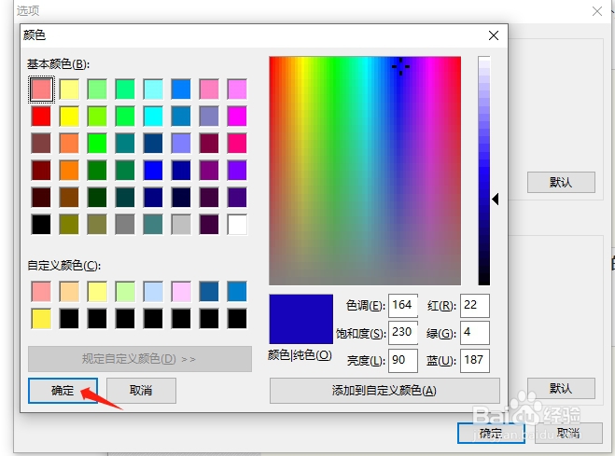
Task: Click 确定 in the 颜色 dialog
Action: (63, 391)
